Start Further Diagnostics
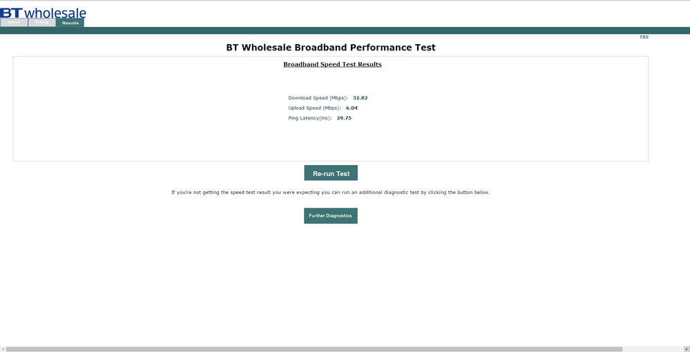The image size is (690, 352). [x=331, y=215]
